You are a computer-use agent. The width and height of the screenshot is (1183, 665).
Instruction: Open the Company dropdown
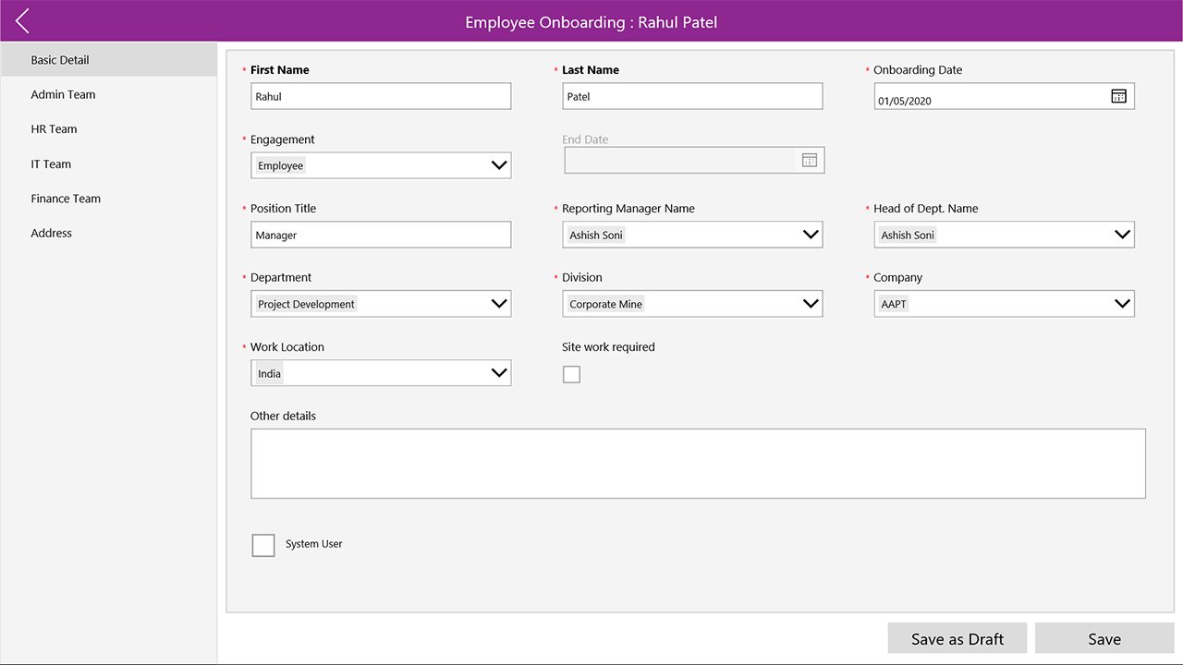(x=1122, y=304)
